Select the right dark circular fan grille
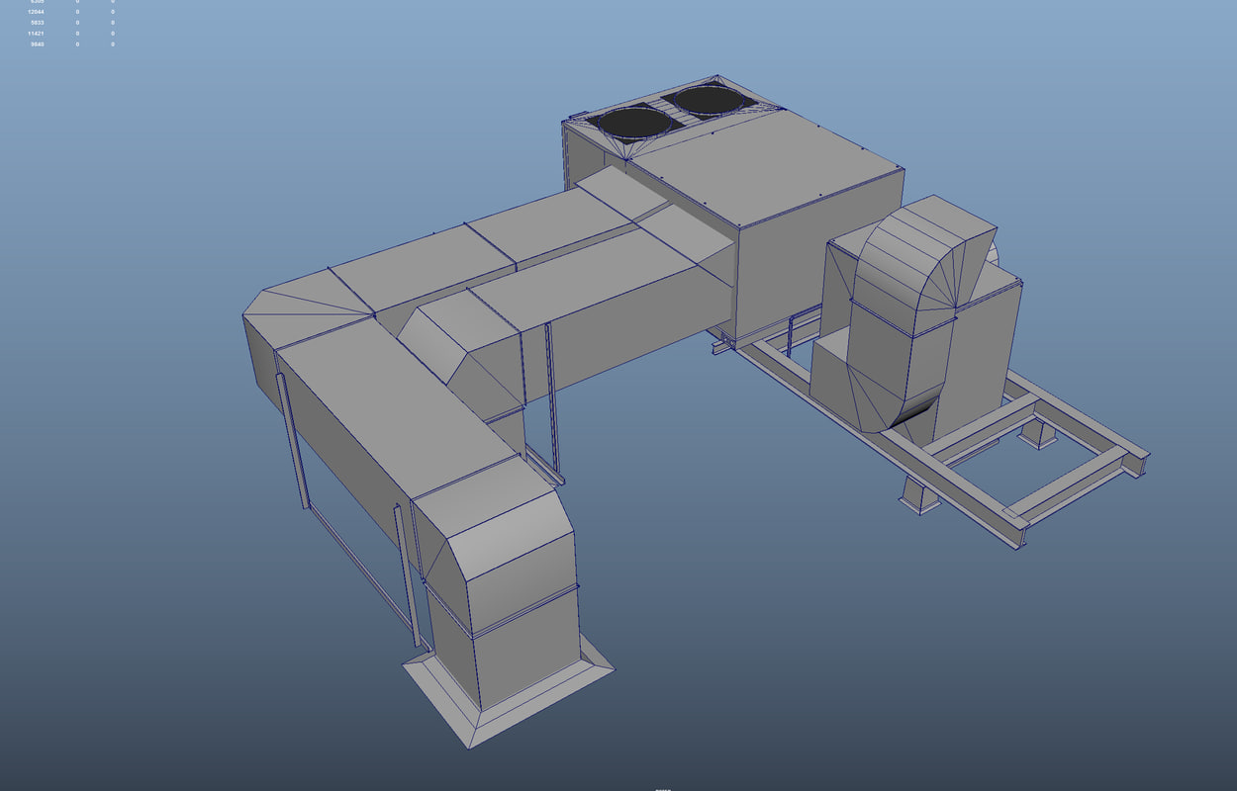The image size is (1237, 791). tap(711, 101)
